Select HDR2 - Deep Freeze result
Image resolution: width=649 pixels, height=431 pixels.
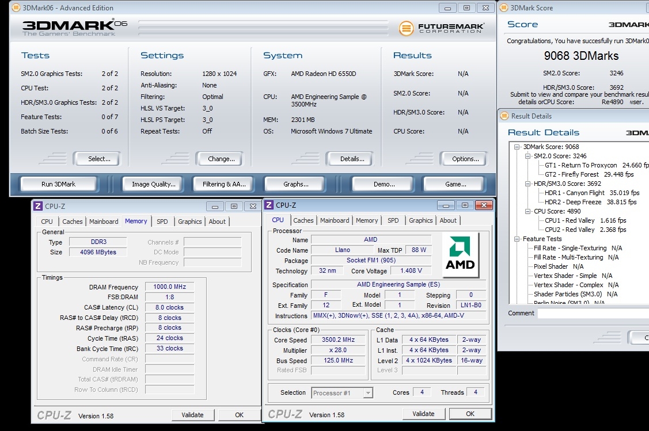click(590, 202)
